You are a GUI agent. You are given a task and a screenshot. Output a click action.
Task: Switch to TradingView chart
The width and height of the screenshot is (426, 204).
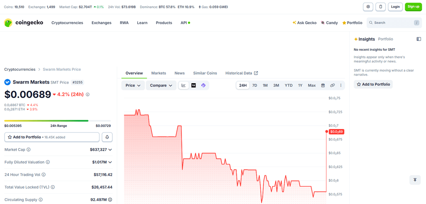[193, 85]
